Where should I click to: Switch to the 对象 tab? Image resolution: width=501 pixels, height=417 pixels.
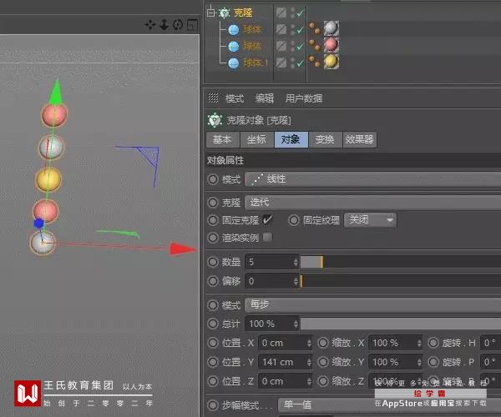(x=291, y=139)
